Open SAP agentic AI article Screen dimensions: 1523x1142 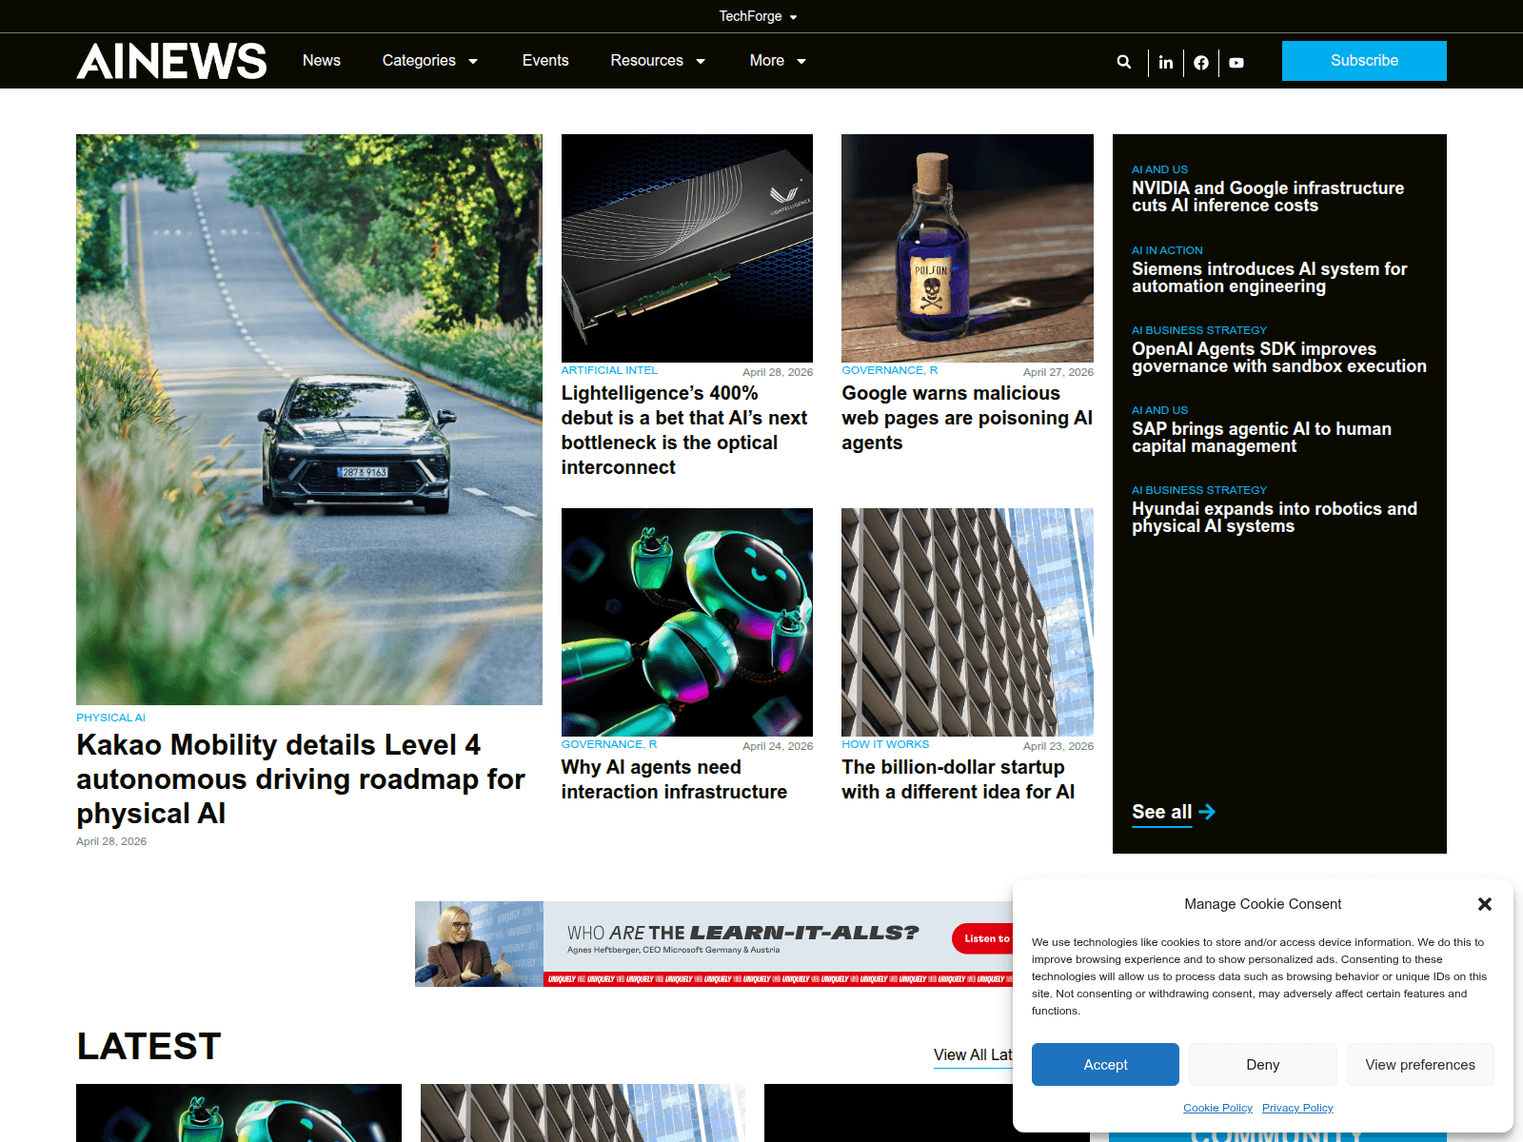tap(1261, 438)
